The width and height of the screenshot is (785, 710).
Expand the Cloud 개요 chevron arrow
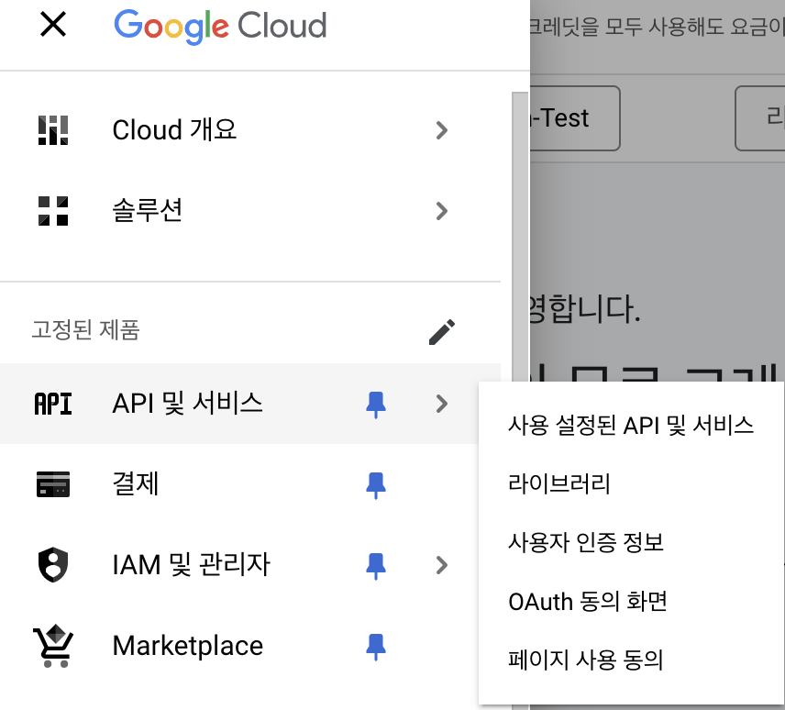tap(442, 130)
